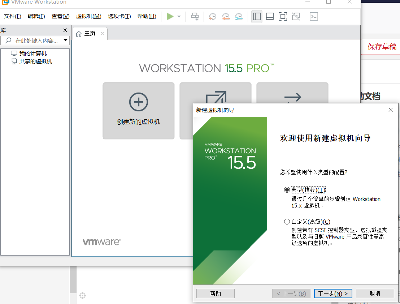Click the 取消 button in the wizard
400x304 pixels.
[x=375, y=294]
